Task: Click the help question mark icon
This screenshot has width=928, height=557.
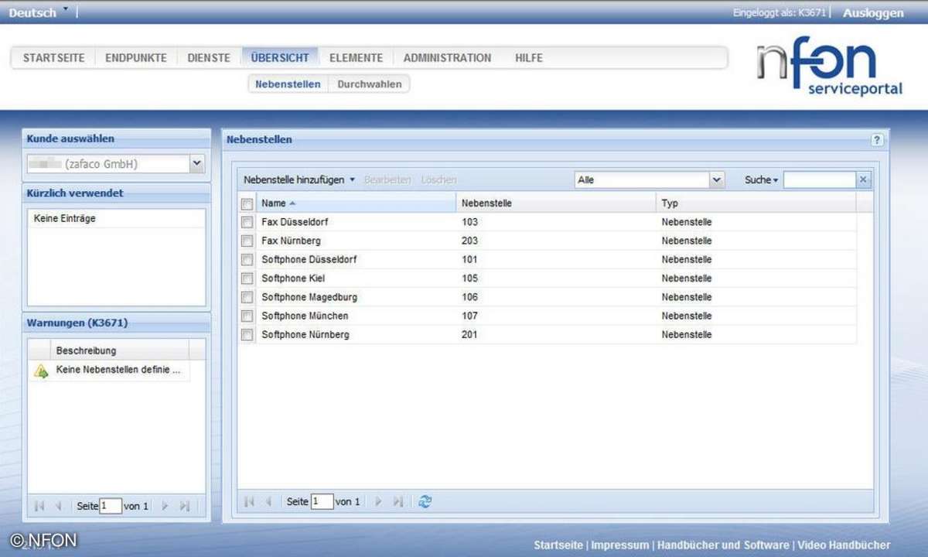Action: pyautogui.click(x=876, y=140)
